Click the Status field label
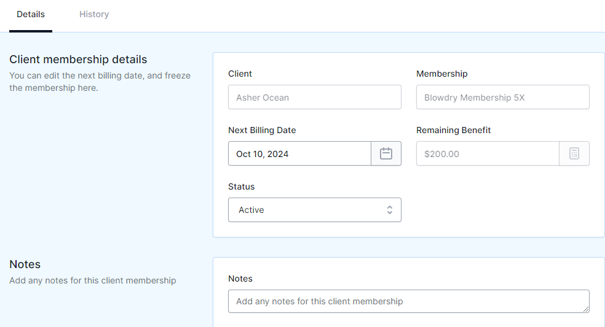Screen dimensions: 605x327 241,187
